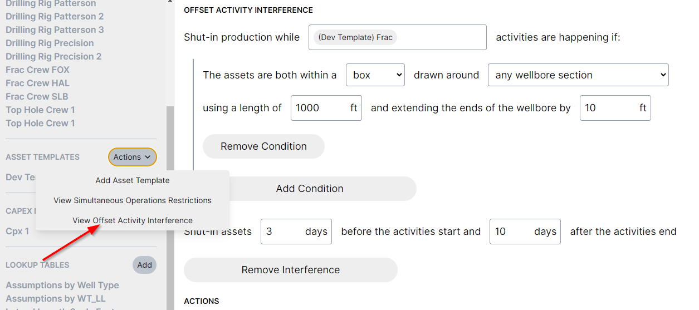The image size is (699, 310).
Task: Open the box shape dropdown
Action: [375, 75]
